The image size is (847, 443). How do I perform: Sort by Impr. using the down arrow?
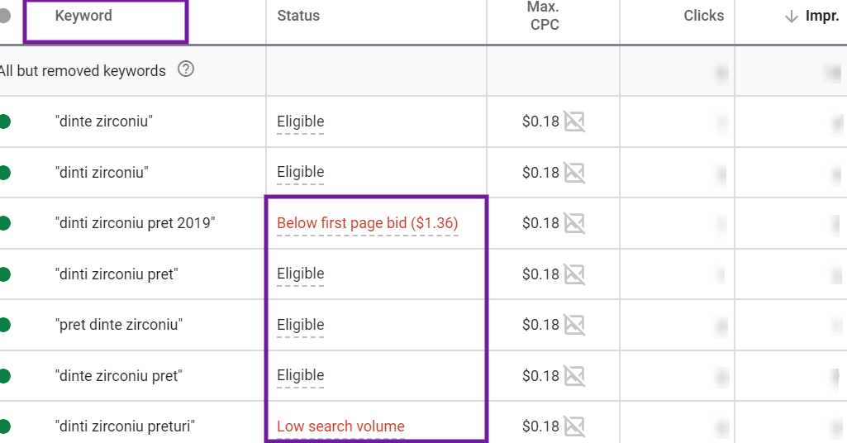point(792,17)
